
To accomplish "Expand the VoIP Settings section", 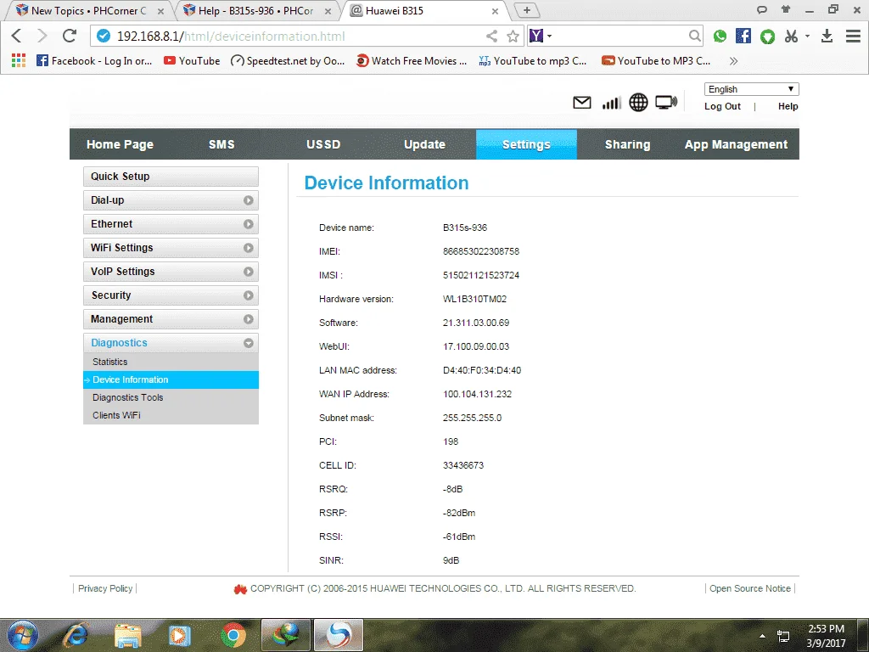I will 171,272.
